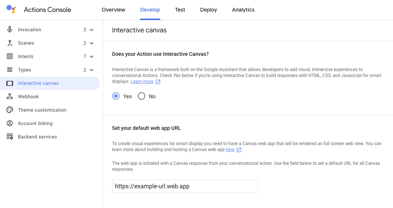Expand the Scenes section chevron
The image size is (393, 208).
click(x=92, y=43)
